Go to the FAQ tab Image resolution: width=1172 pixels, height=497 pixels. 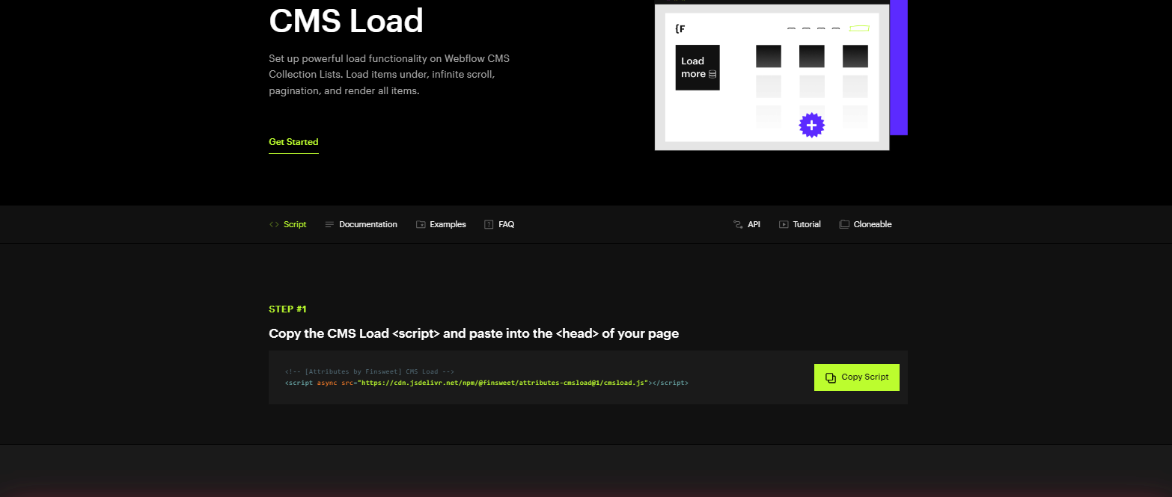pos(499,224)
